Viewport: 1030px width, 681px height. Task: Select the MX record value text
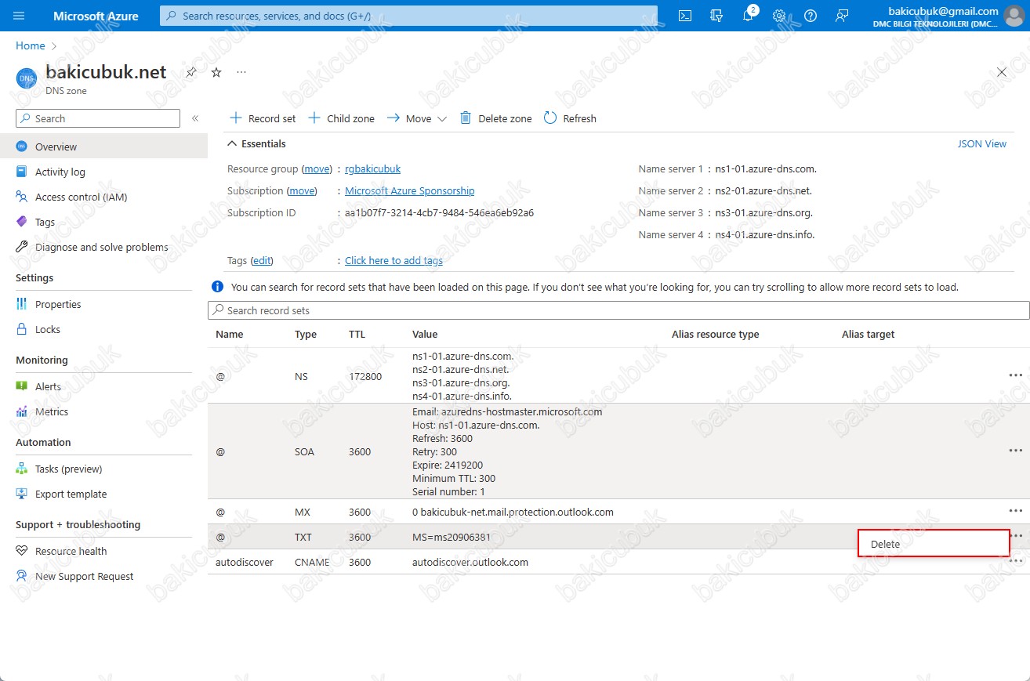point(513,512)
